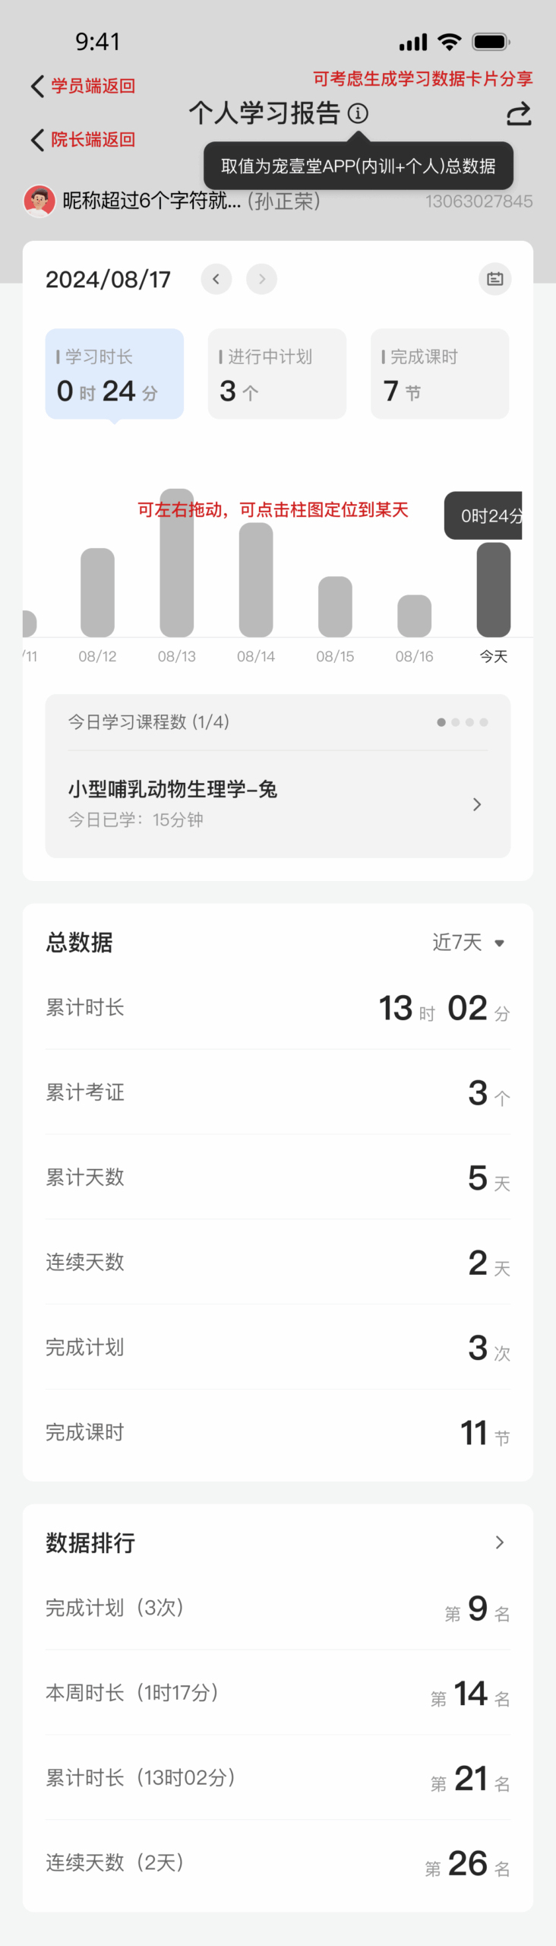
Task: Click the second course pagination dot
Action: tap(456, 722)
